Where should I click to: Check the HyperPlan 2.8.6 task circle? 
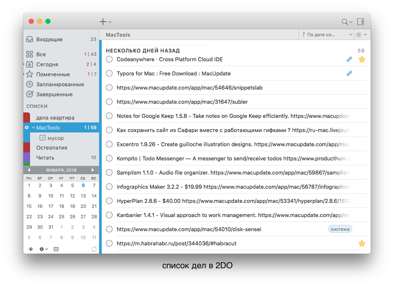pyautogui.click(x=109, y=201)
